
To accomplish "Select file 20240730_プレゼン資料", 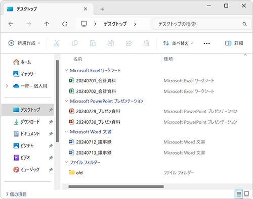I will pyautogui.click(x=95, y=122).
